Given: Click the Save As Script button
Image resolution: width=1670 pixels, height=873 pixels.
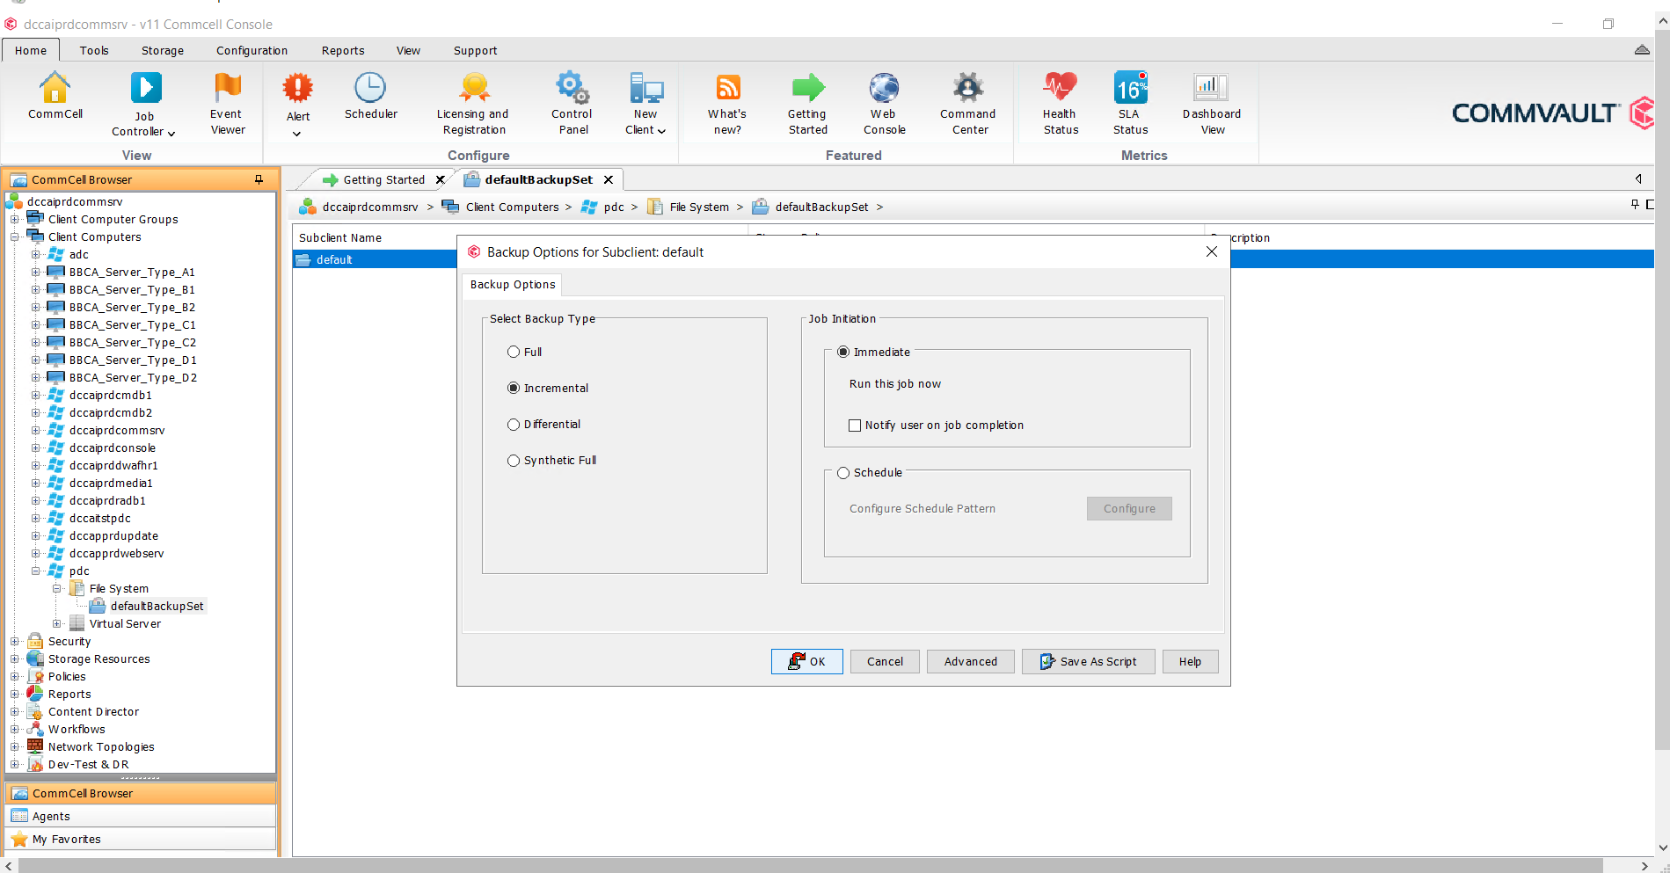Looking at the screenshot, I should (x=1088, y=662).
